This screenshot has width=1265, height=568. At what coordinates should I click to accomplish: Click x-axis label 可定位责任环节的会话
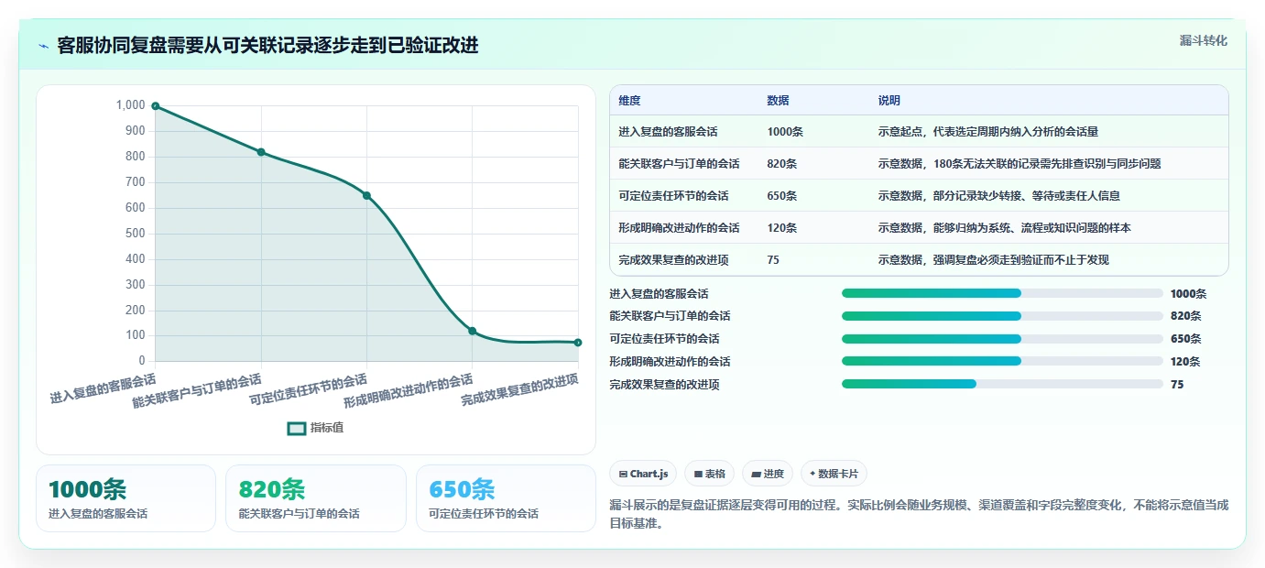(309, 391)
